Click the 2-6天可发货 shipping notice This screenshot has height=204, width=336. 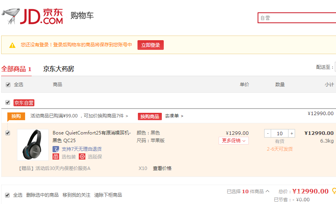click(x=280, y=149)
